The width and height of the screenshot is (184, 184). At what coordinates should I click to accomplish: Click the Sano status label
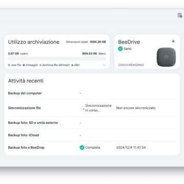click(128, 49)
